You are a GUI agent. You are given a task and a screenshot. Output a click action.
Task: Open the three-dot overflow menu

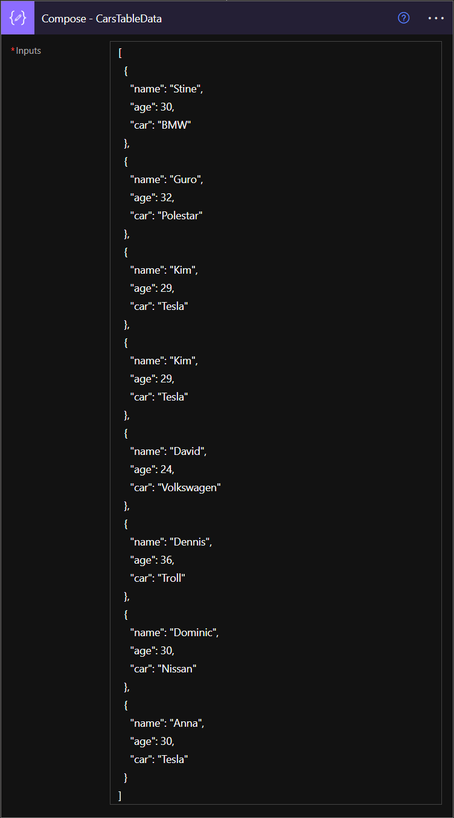[435, 18]
